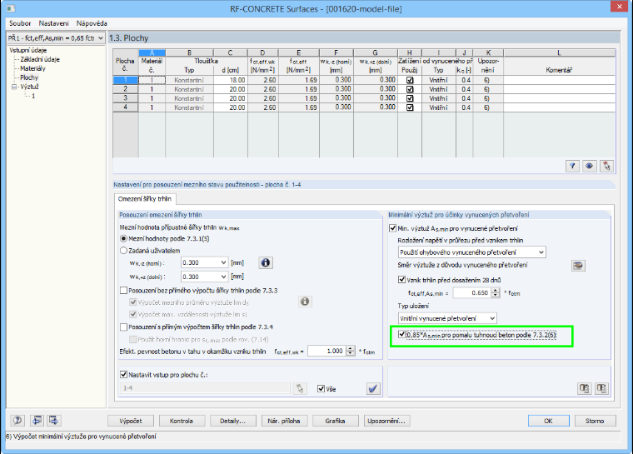Open info icon beside limit diameter option
The height and width of the screenshot is (454, 633).
[305, 302]
